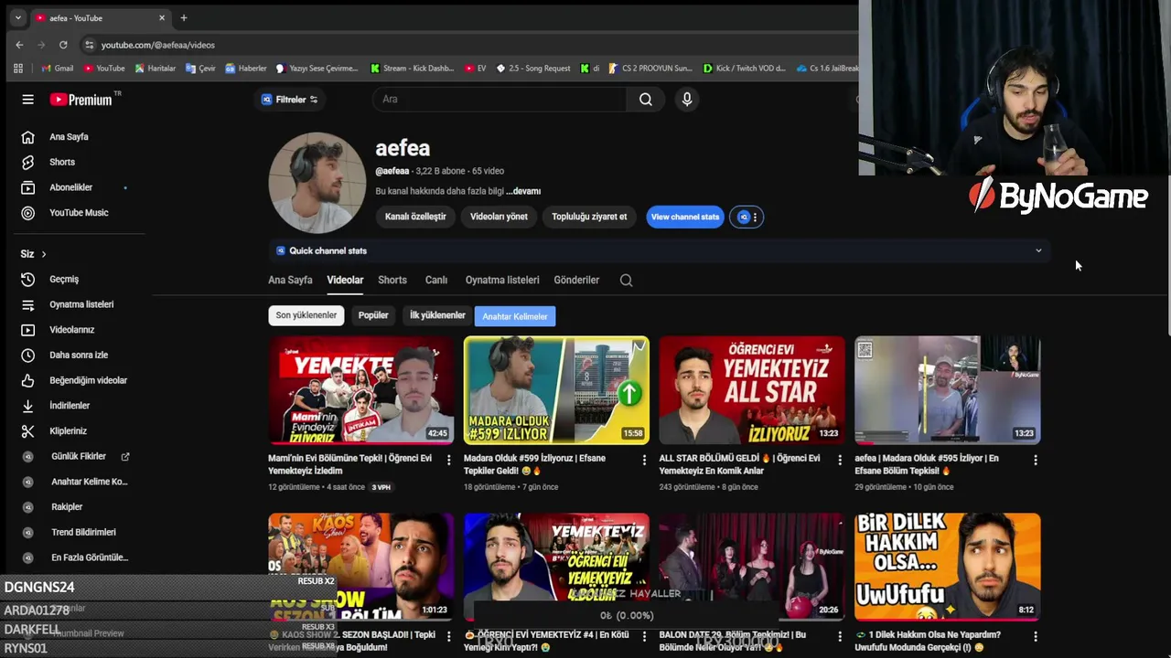Select the Popüler sort chip
Image resolution: width=1171 pixels, height=658 pixels.
click(x=373, y=315)
